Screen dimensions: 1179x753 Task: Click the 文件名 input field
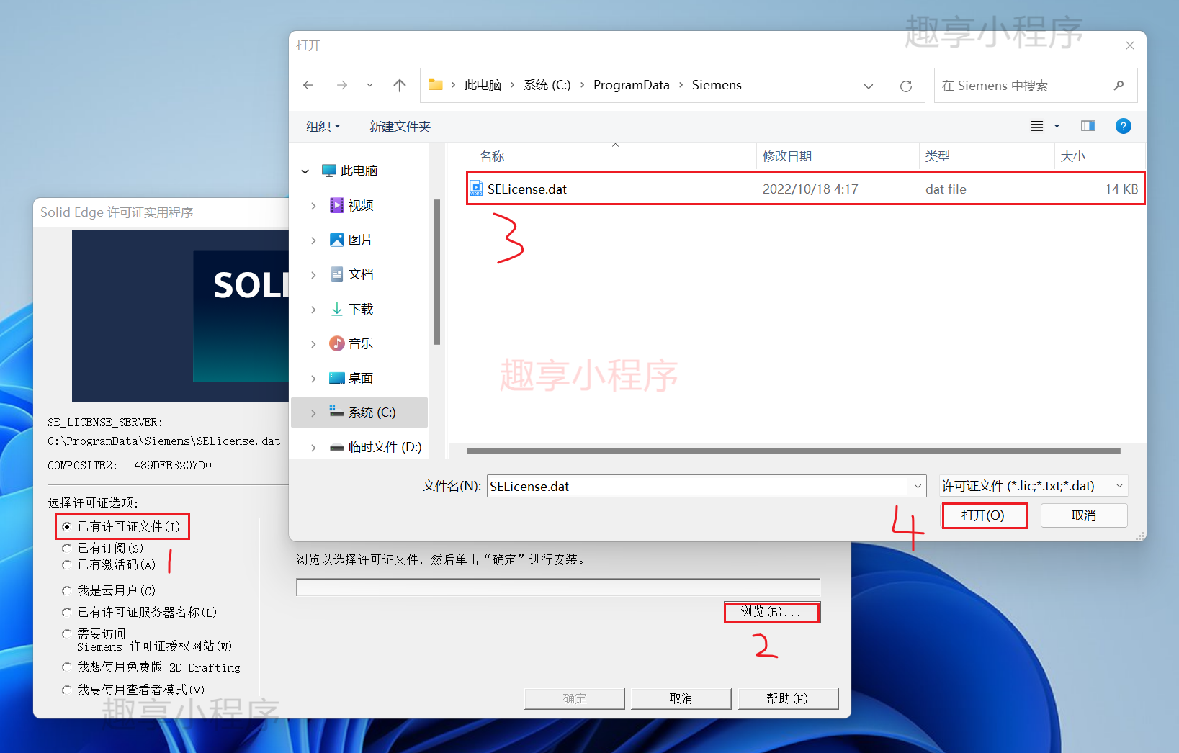point(707,486)
